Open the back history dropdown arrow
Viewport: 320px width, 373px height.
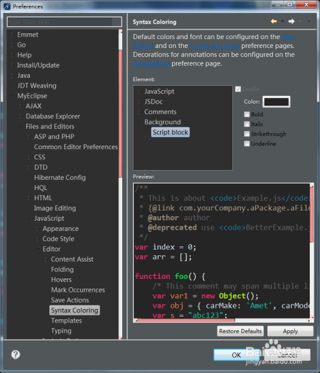tap(282, 21)
